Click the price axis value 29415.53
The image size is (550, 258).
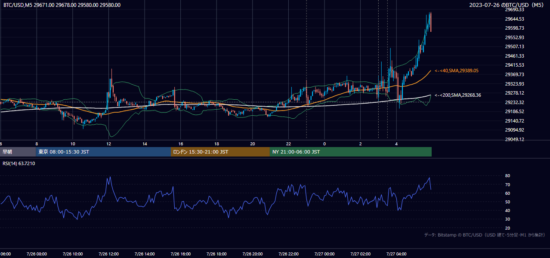click(x=514, y=65)
